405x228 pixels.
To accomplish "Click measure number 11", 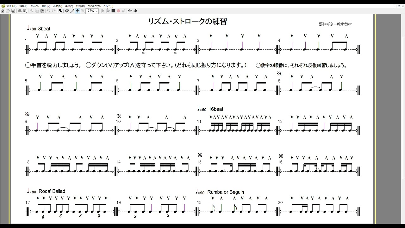I will (x=199, y=122).
